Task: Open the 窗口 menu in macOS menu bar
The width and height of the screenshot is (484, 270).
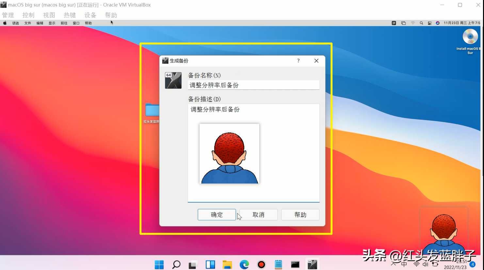Action: click(x=76, y=23)
